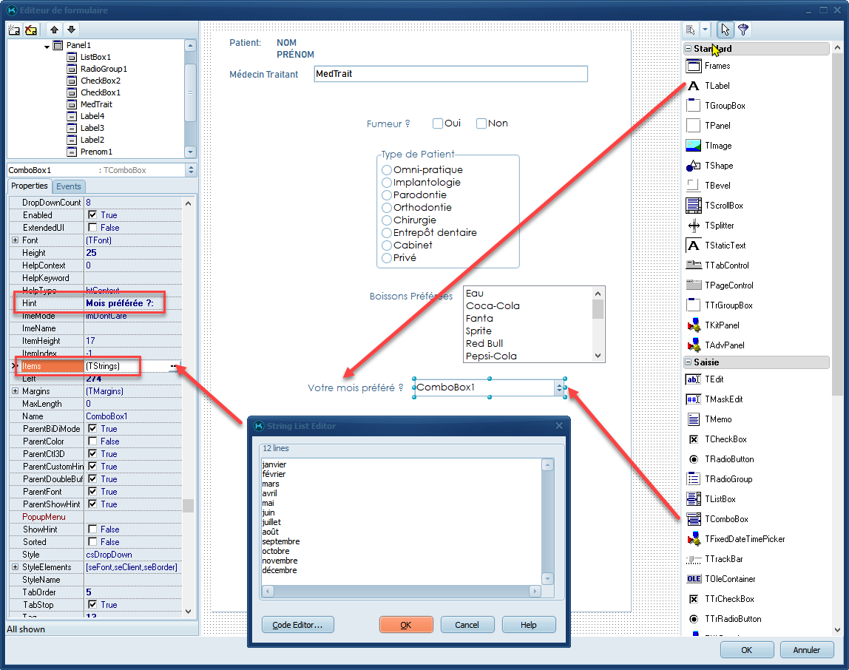The image size is (849, 670).
Task: Collapse the Standard palette category
Action: tap(689, 49)
